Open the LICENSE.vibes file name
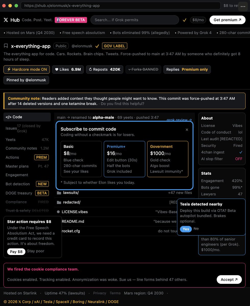Image resolution: width=250 pixels, height=306 pixels. click(x=75, y=212)
